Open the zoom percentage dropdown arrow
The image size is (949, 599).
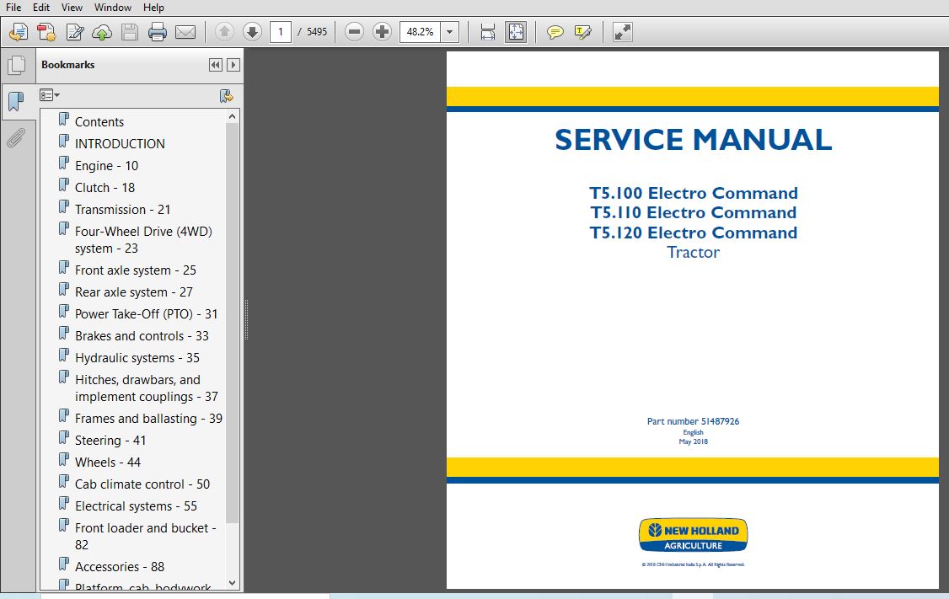click(x=450, y=32)
